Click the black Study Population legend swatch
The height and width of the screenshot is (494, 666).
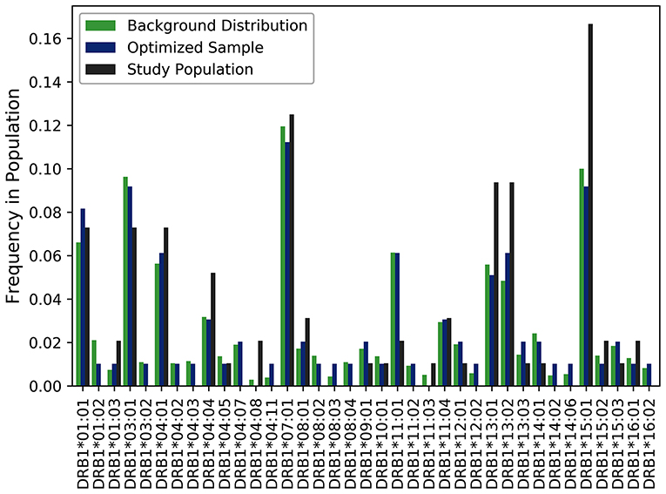coord(100,70)
